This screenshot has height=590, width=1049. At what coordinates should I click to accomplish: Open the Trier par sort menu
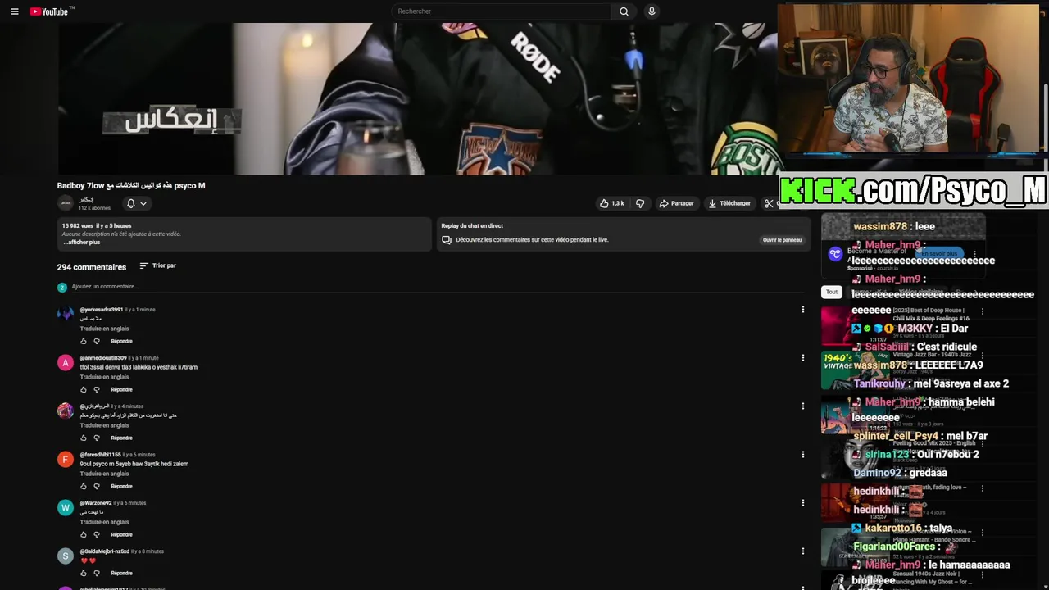point(157,265)
